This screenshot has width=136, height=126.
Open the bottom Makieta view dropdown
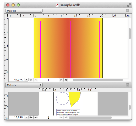24,85
